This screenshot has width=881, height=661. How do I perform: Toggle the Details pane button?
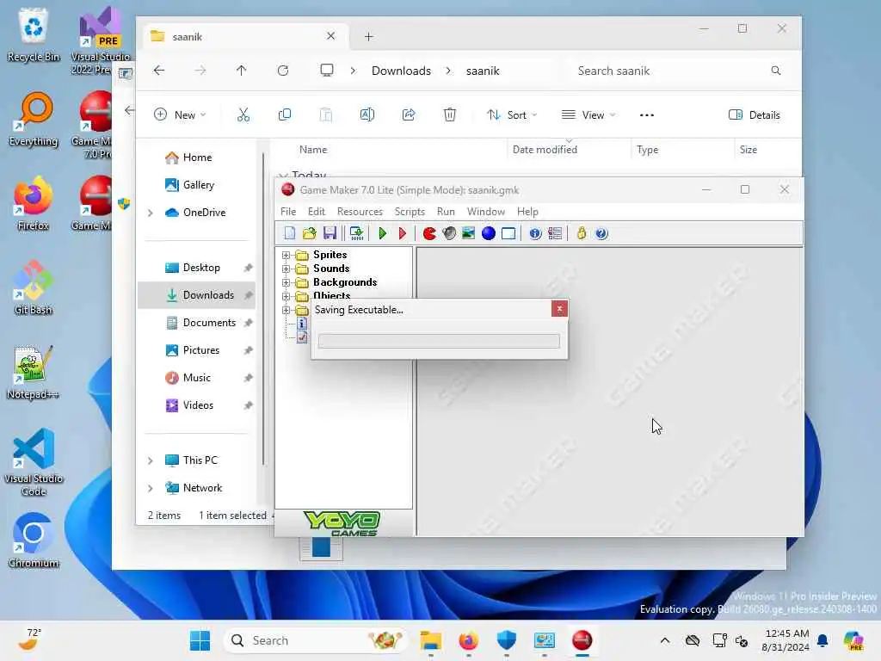[x=754, y=114]
